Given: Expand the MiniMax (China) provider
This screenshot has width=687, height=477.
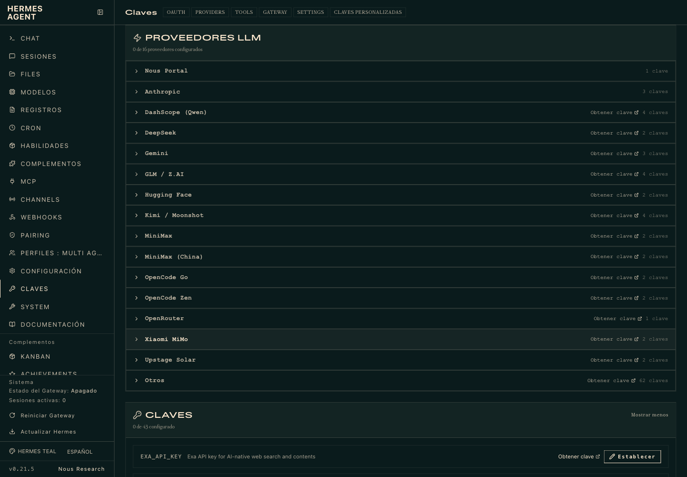Looking at the screenshot, I should point(401,257).
